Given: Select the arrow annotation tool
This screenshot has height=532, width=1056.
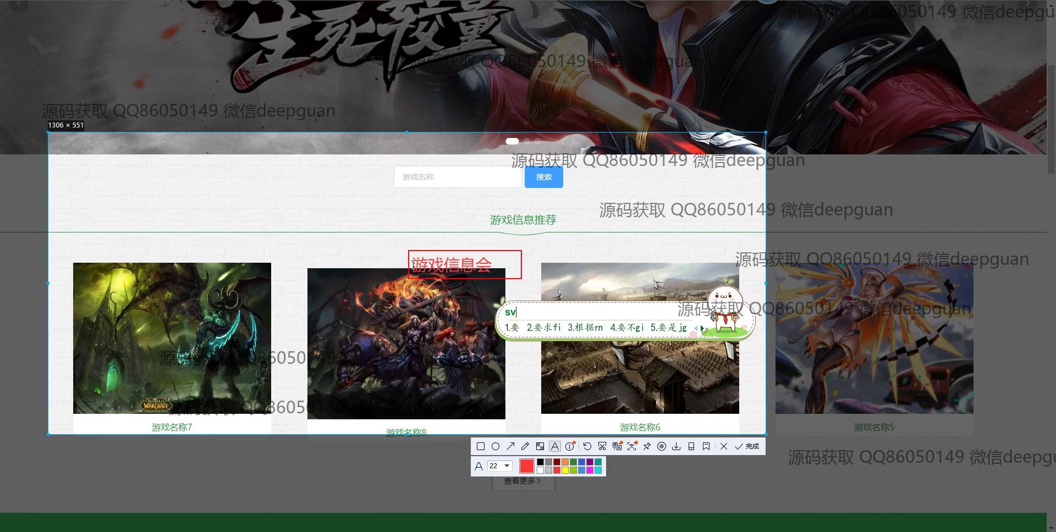Looking at the screenshot, I should 510,446.
